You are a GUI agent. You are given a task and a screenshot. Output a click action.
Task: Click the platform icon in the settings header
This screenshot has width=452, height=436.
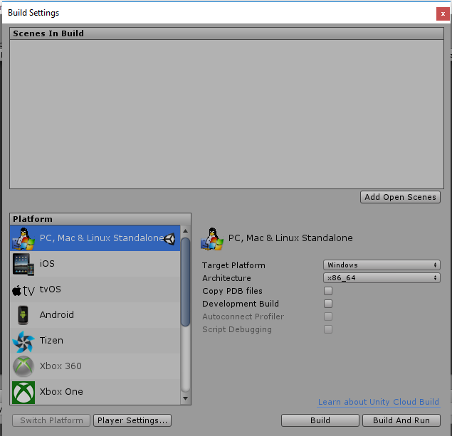pyautogui.click(x=212, y=238)
